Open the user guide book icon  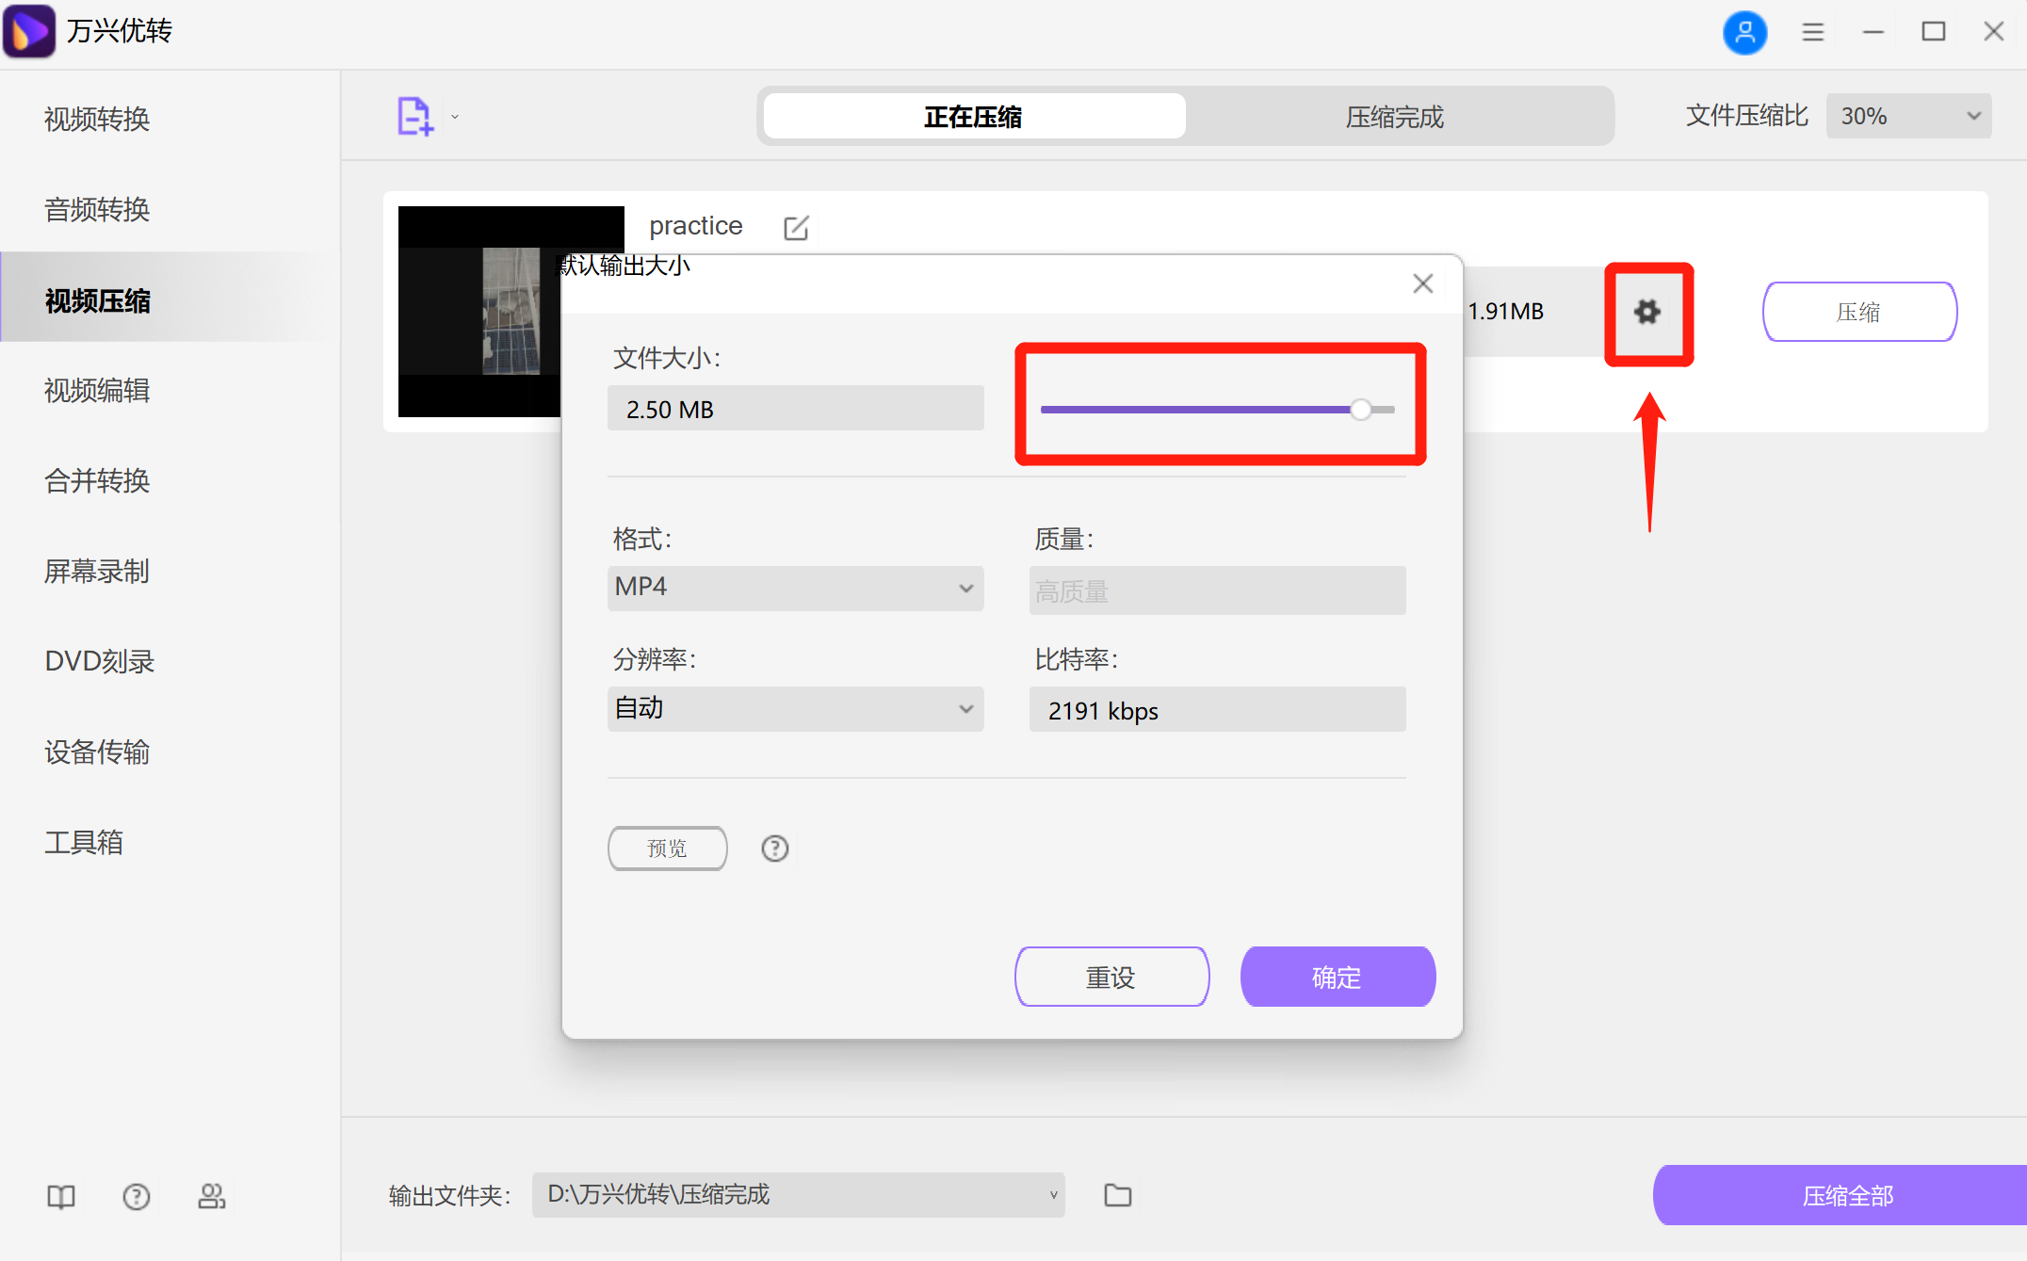[59, 1196]
